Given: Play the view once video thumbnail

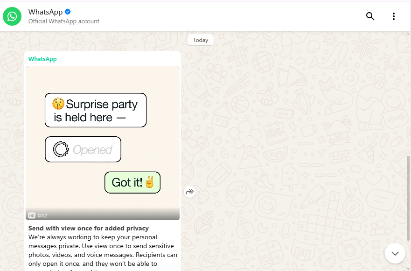Looking at the screenshot, I should click(103, 143).
